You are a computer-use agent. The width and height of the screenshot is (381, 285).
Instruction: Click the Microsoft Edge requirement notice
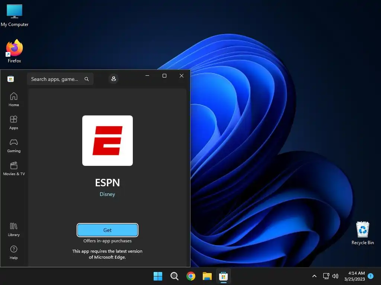108,254
